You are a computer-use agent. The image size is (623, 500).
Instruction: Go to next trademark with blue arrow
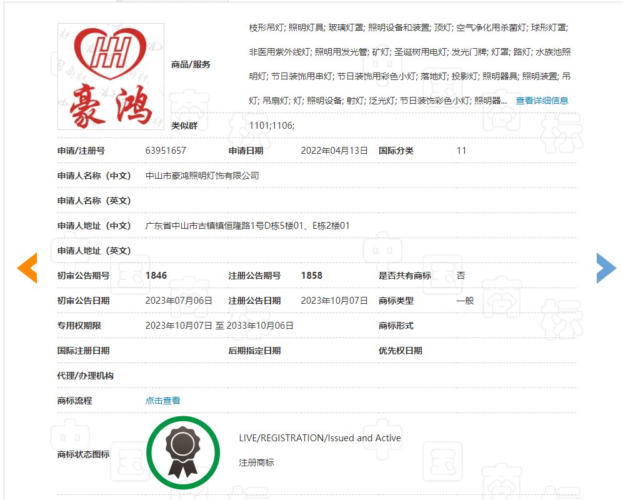606,268
